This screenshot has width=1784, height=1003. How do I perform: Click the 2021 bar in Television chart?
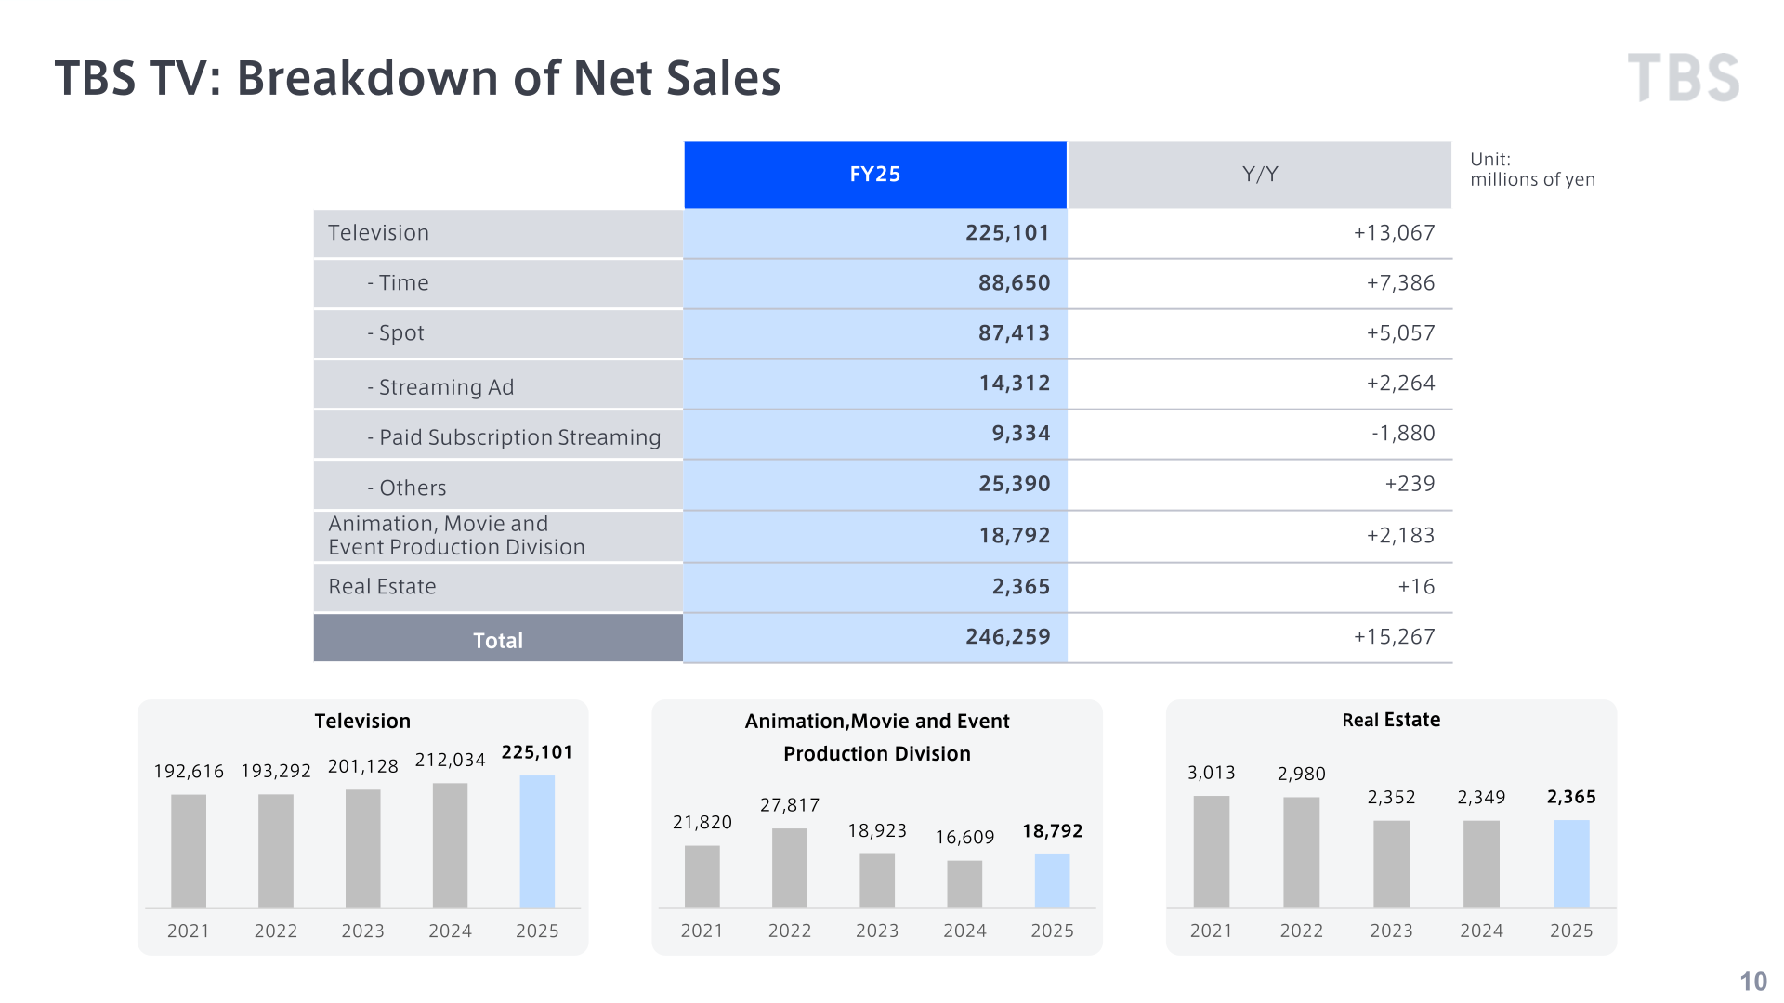tap(189, 852)
